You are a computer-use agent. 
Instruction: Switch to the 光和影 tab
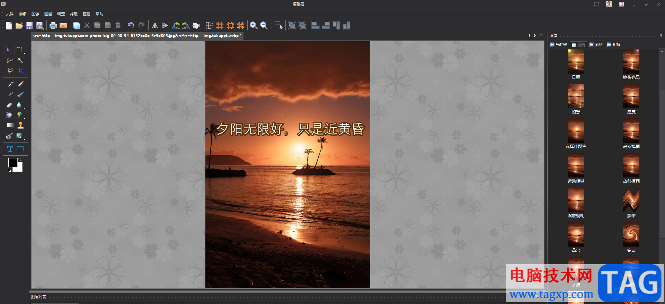tap(559, 45)
